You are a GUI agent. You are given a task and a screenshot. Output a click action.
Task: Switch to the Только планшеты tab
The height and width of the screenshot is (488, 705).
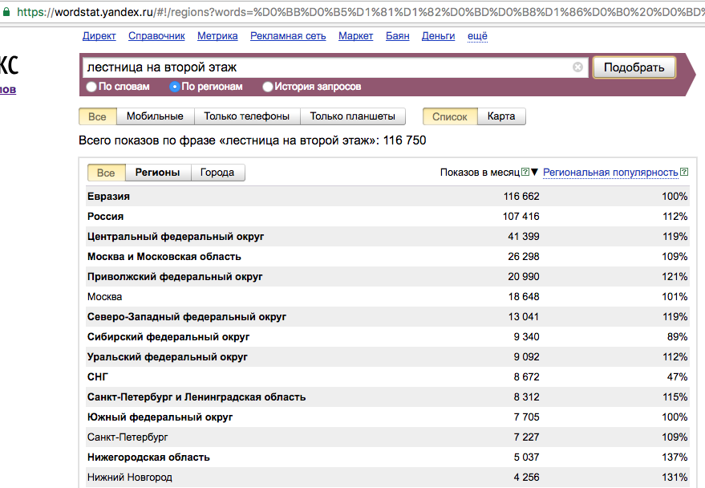point(353,116)
